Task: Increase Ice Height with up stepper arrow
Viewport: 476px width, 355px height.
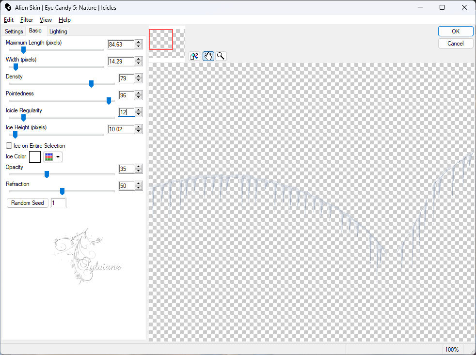Action: tap(139, 127)
